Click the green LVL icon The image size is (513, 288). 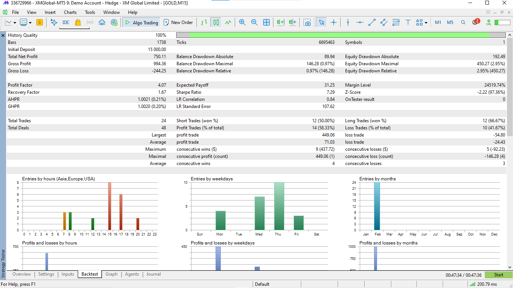click(x=489, y=22)
